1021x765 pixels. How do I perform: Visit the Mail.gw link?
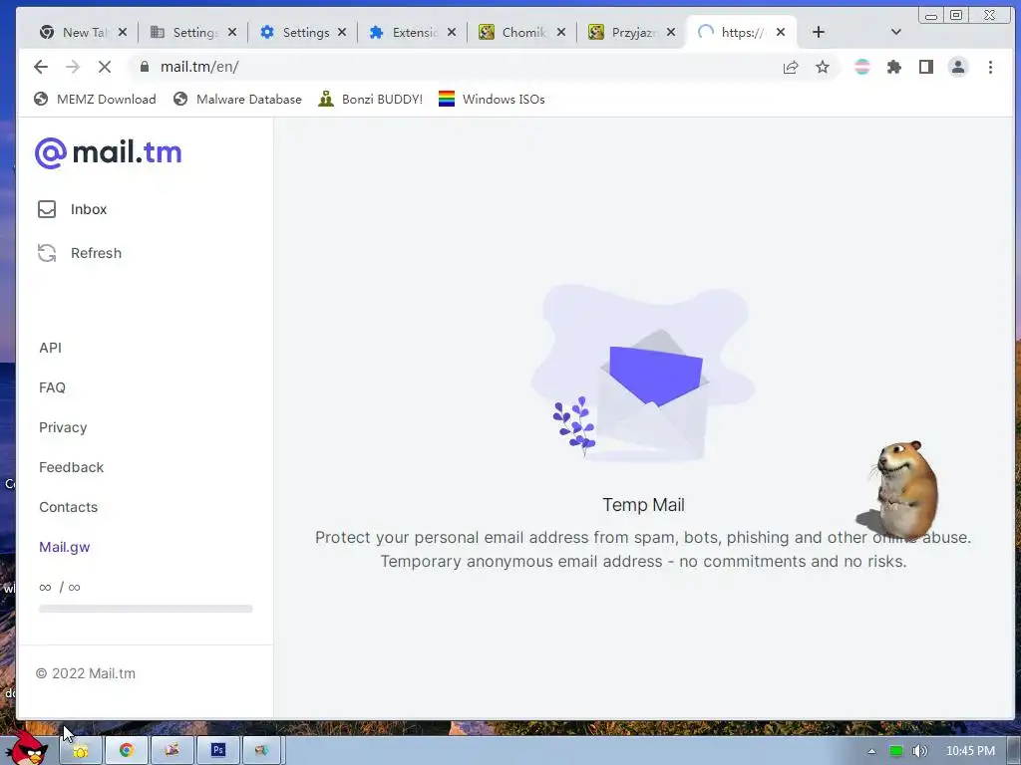pyautogui.click(x=65, y=547)
